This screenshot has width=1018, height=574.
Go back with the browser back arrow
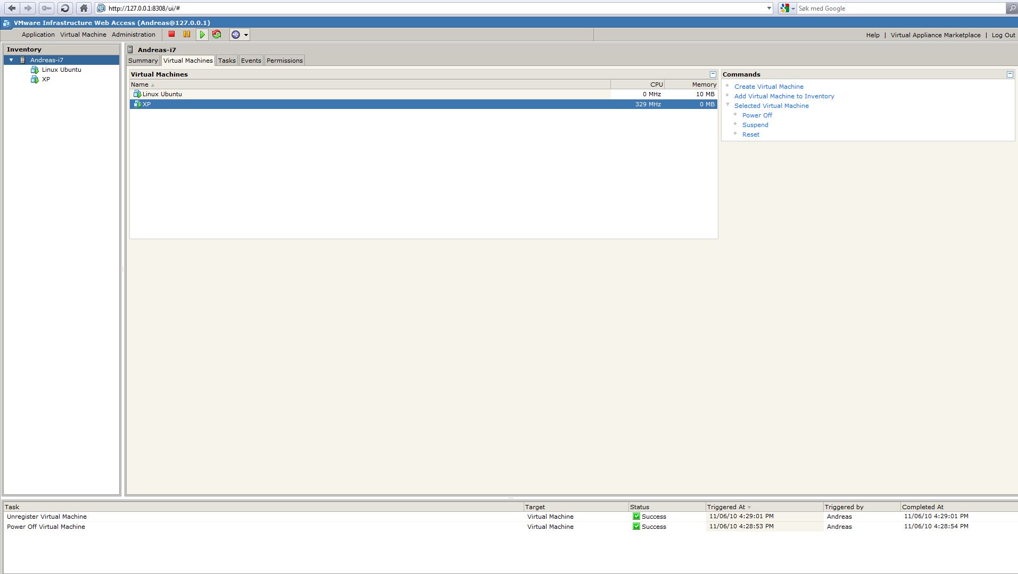click(x=12, y=8)
